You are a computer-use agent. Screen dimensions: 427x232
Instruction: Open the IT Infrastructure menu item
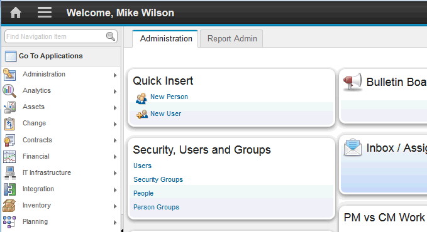(x=47, y=172)
